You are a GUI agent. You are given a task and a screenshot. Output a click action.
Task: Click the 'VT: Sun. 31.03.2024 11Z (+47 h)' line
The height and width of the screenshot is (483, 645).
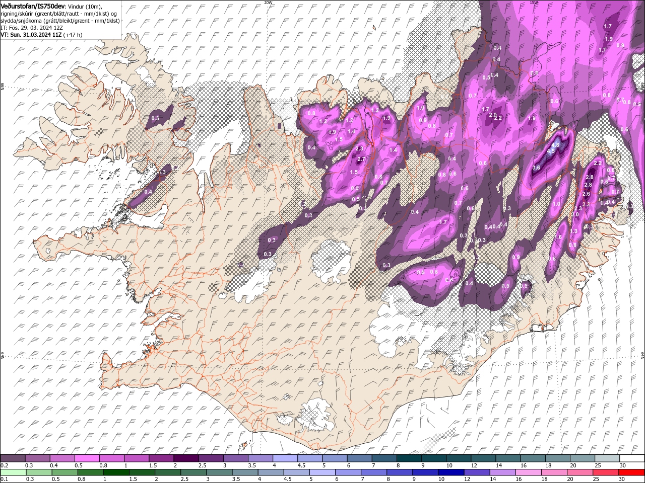point(41,35)
